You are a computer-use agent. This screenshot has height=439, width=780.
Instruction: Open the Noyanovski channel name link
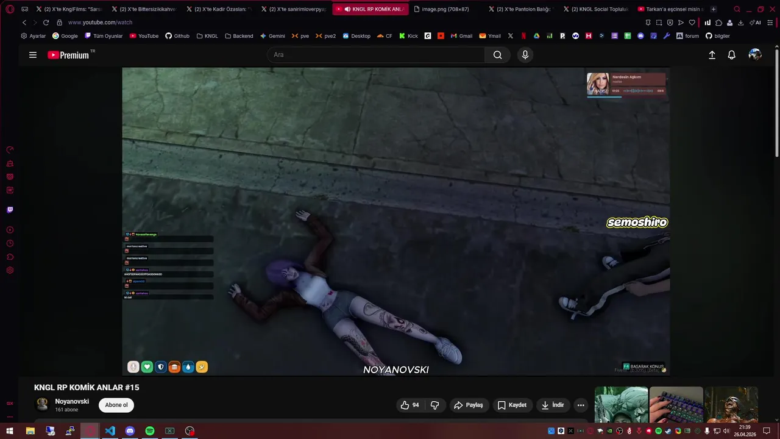(72, 401)
